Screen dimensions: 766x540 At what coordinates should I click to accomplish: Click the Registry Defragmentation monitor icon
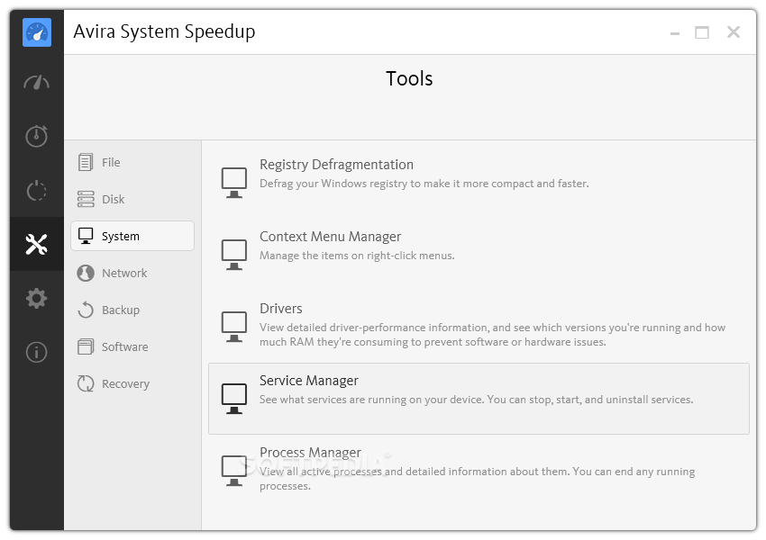(234, 182)
